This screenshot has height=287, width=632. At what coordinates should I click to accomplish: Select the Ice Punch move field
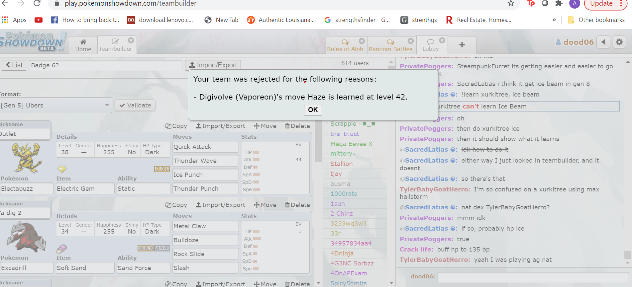tap(205, 175)
